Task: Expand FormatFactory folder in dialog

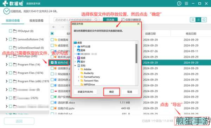Action: [x=78, y=77]
